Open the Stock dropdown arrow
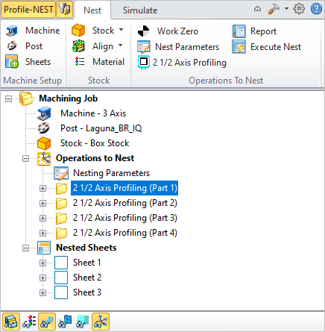The height and width of the screenshot is (332, 325). 121,30
